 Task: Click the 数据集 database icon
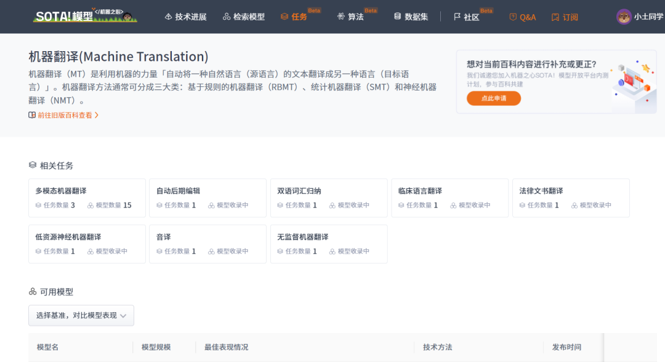(397, 17)
